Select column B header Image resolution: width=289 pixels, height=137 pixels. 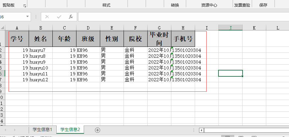pyautogui.click(x=41, y=28)
